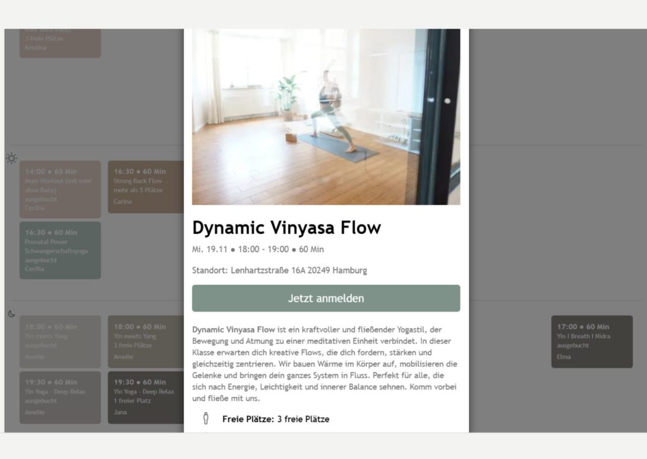
Task: Open the yoga studio class photo
Action: [x=326, y=117]
